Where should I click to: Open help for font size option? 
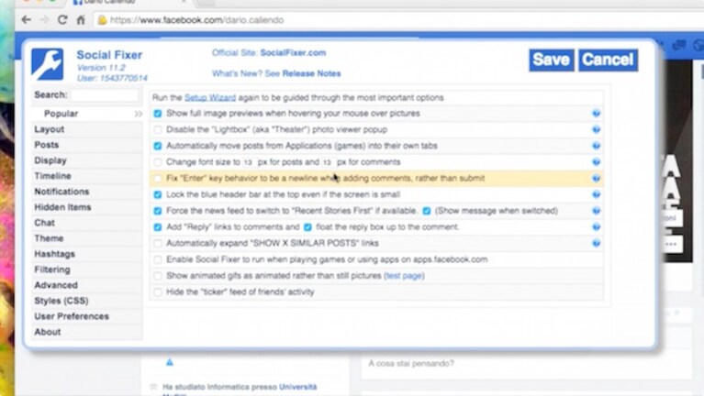point(596,162)
